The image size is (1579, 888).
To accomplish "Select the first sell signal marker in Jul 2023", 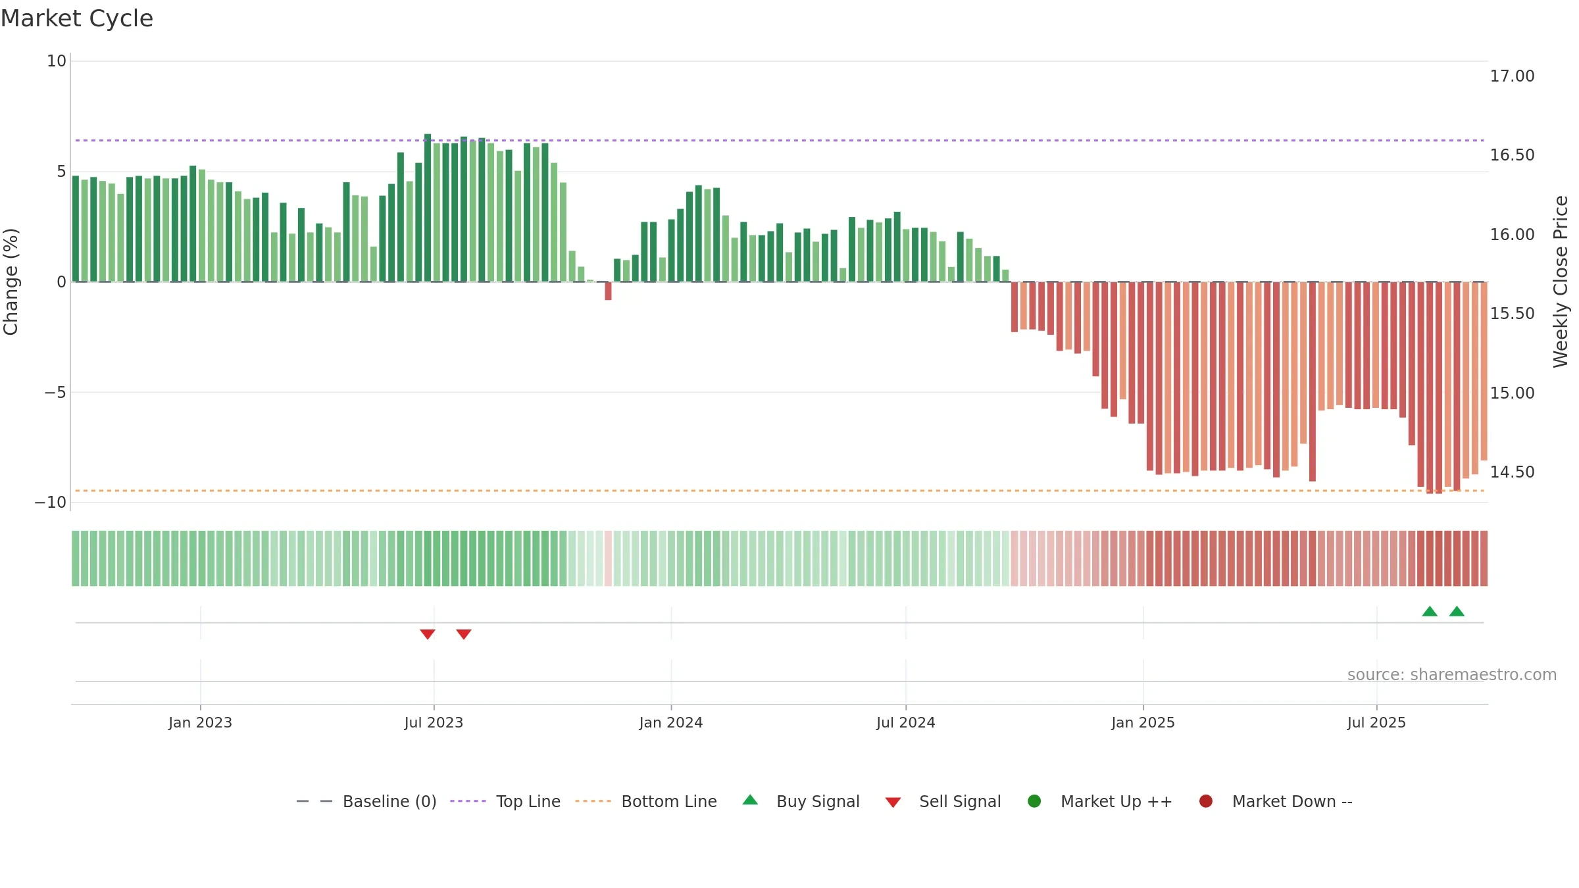I will click(x=428, y=634).
